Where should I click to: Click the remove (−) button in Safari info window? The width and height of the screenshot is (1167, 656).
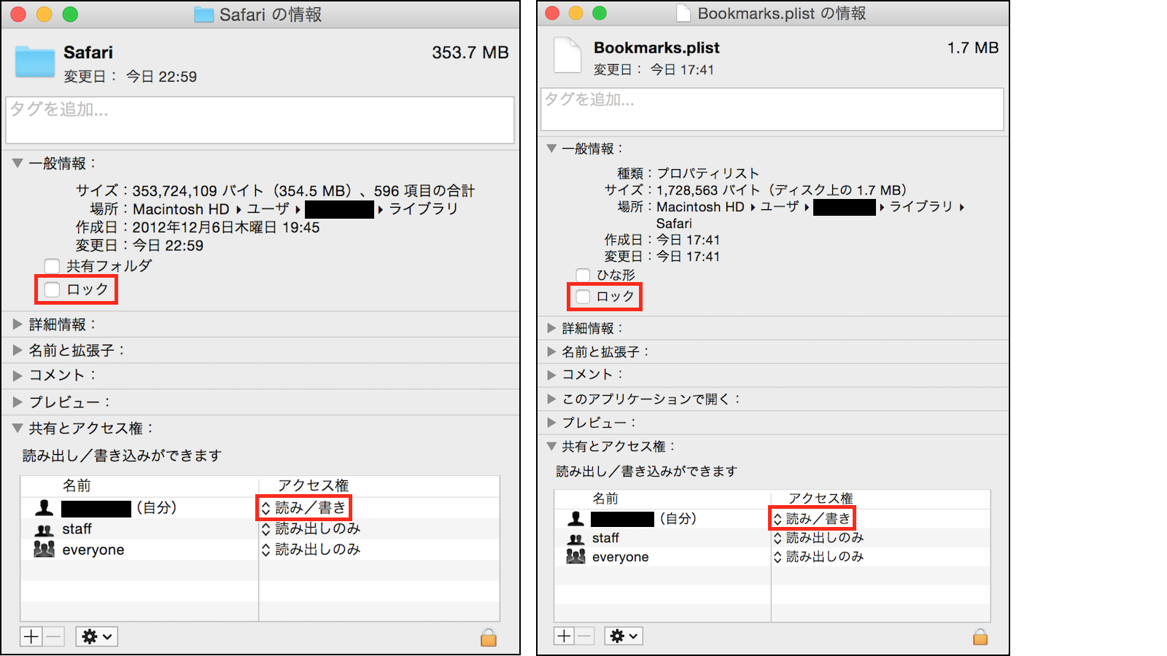click(x=54, y=636)
